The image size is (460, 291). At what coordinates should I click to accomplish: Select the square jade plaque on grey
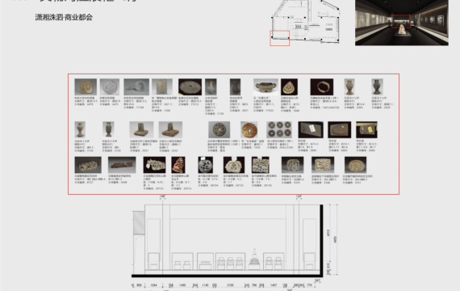click(x=292, y=165)
